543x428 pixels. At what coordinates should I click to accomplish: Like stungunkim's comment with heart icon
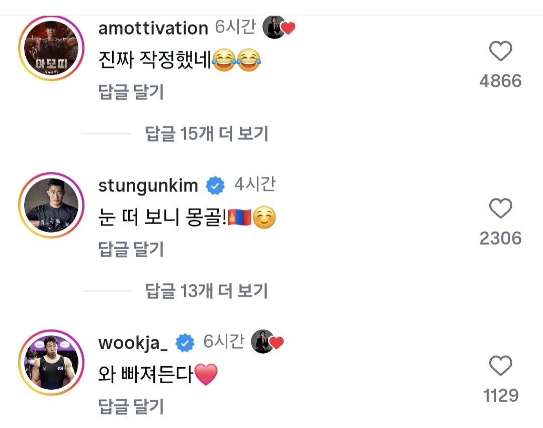[x=500, y=208]
